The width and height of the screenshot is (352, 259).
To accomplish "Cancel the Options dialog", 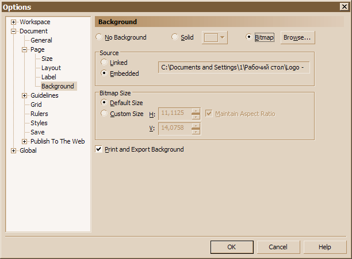I will click(x=278, y=247).
